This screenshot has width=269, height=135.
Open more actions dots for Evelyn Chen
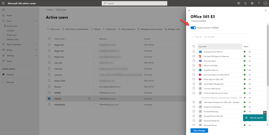point(94,81)
